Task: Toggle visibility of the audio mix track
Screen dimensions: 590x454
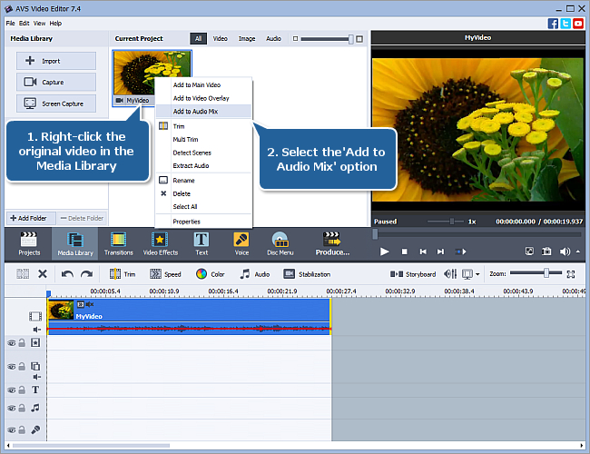Action: [x=12, y=408]
